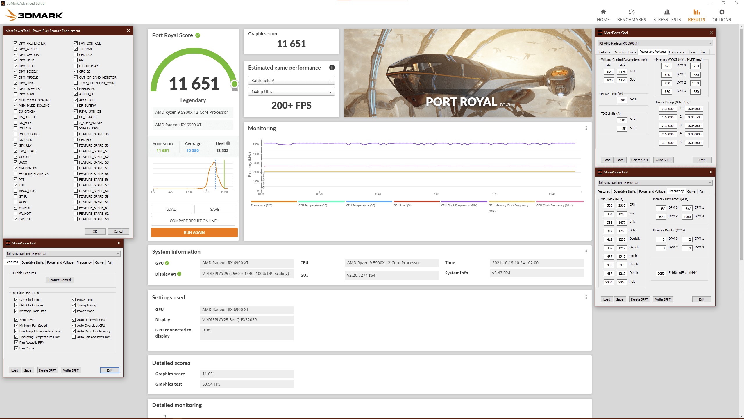Go to the Home icon in 3DMark
Image resolution: width=744 pixels, height=419 pixels.
[603, 12]
